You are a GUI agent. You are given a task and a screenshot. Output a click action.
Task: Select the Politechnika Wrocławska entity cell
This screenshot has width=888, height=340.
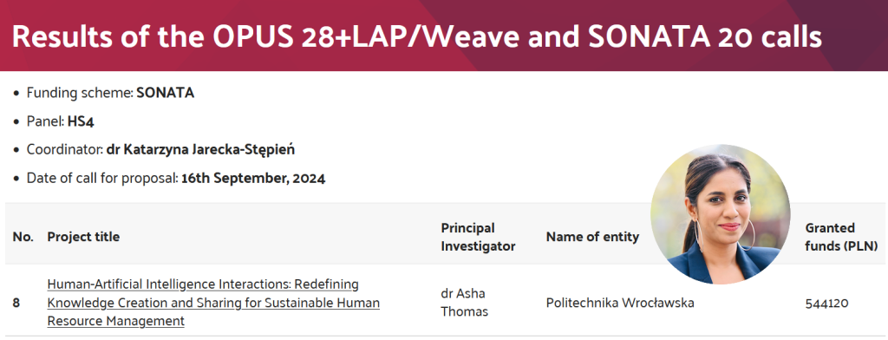coord(620,303)
